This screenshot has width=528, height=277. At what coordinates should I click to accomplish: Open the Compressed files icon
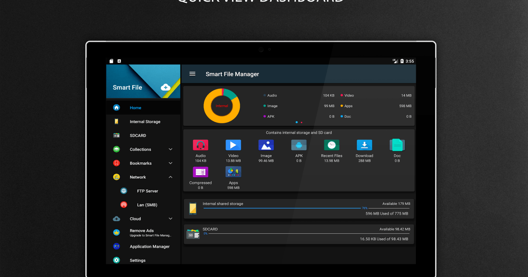200,171
